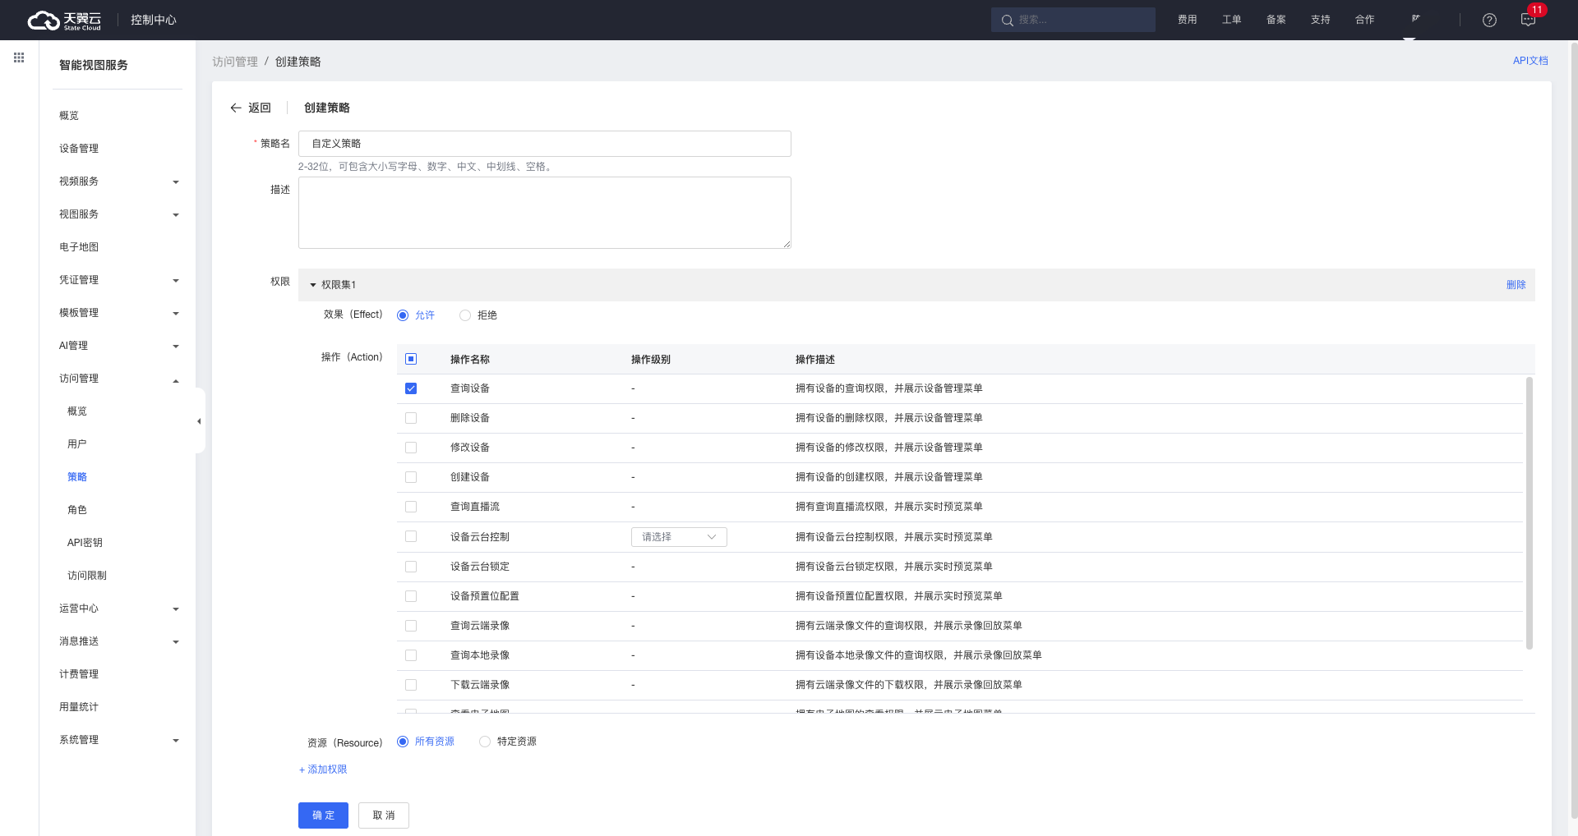Toggle the select-all checkbox in table header
Viewport: 1578px width, 836px height.
click(411, 359)
